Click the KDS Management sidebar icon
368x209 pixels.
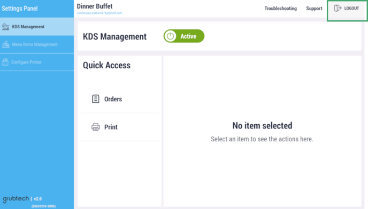coord(6,27)
